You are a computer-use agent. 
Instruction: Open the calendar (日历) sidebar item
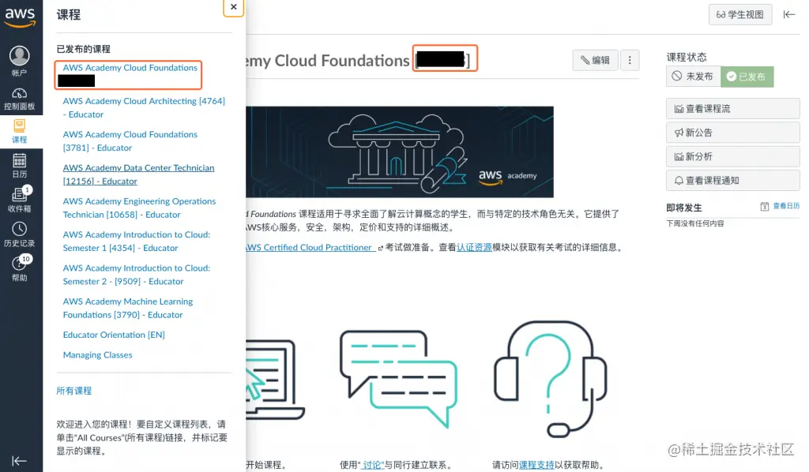[20, 166]
